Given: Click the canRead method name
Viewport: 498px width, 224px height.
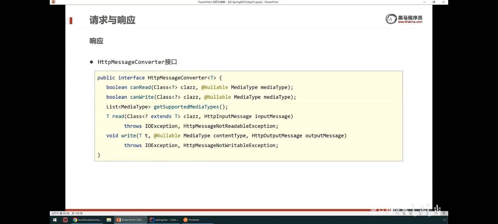Looking at the screenshot, I should click(x=140, y=87).
